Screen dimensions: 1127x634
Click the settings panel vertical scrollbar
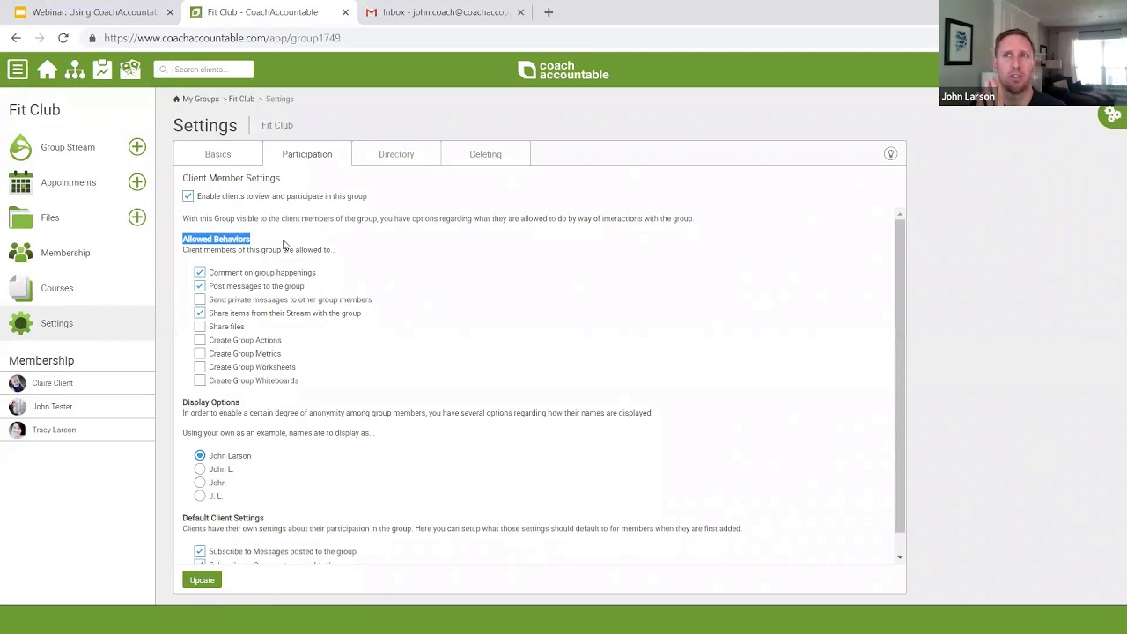pos(899,374)
